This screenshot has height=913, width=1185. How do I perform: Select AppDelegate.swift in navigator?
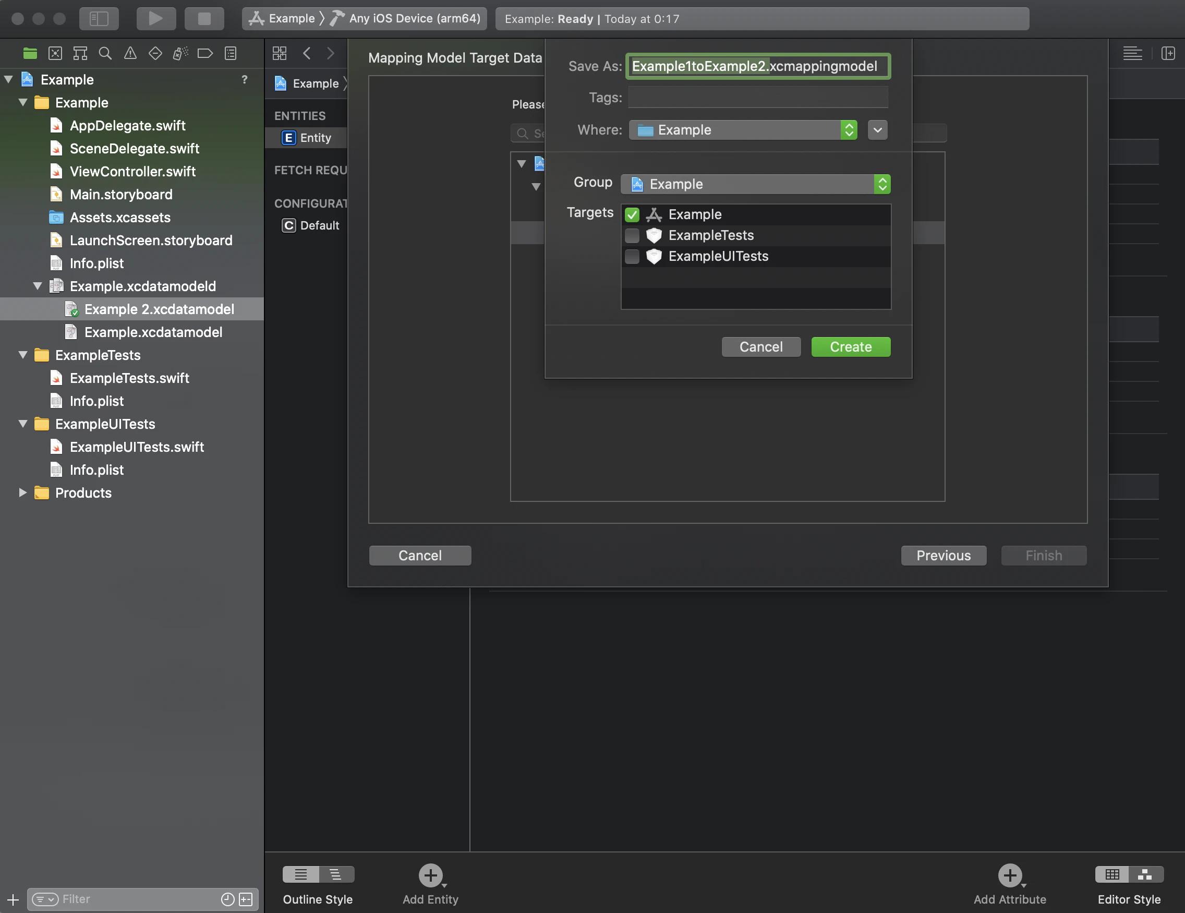pyautogui.click(x=127, y=125)
